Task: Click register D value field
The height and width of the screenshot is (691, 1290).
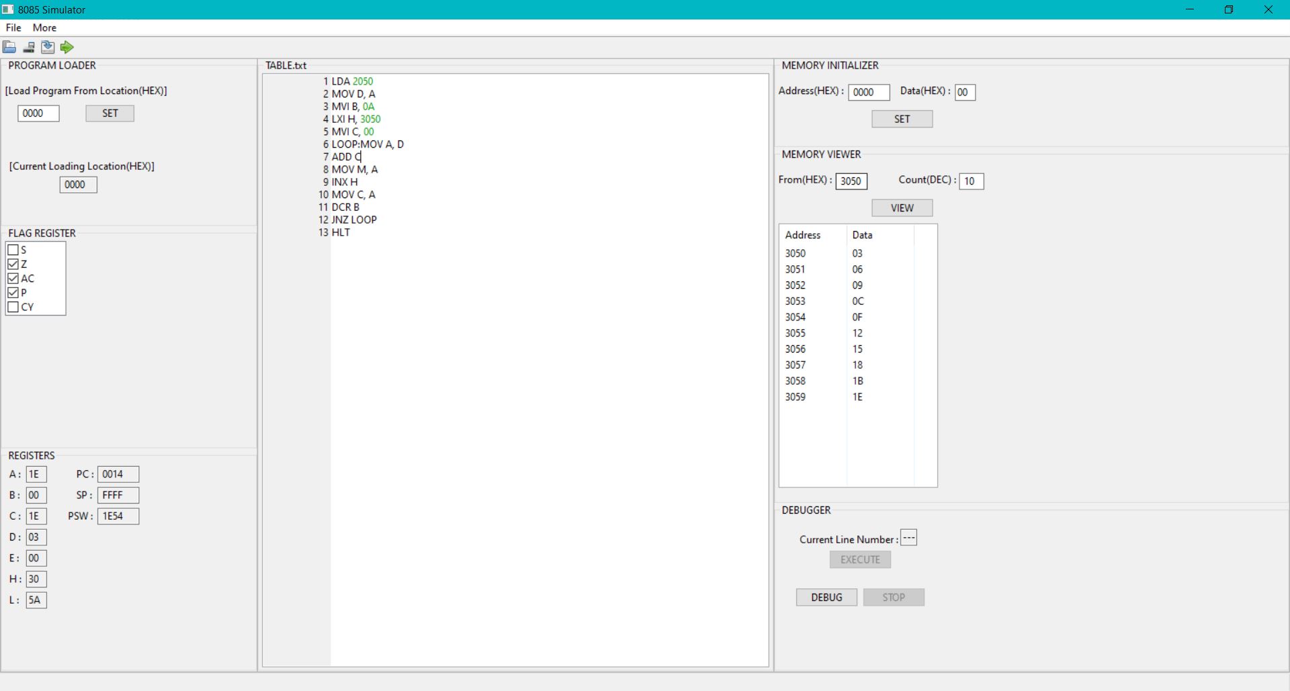Action: (36, 537)
